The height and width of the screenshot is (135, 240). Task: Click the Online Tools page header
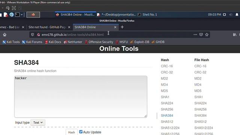(x=119, y=49)
